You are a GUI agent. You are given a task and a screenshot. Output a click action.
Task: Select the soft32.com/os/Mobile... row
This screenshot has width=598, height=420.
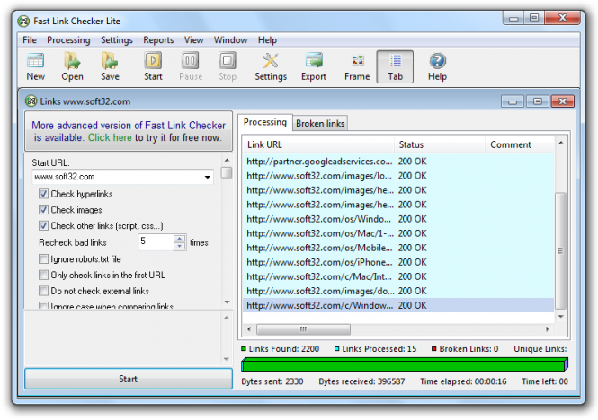[x=398, y=248]
